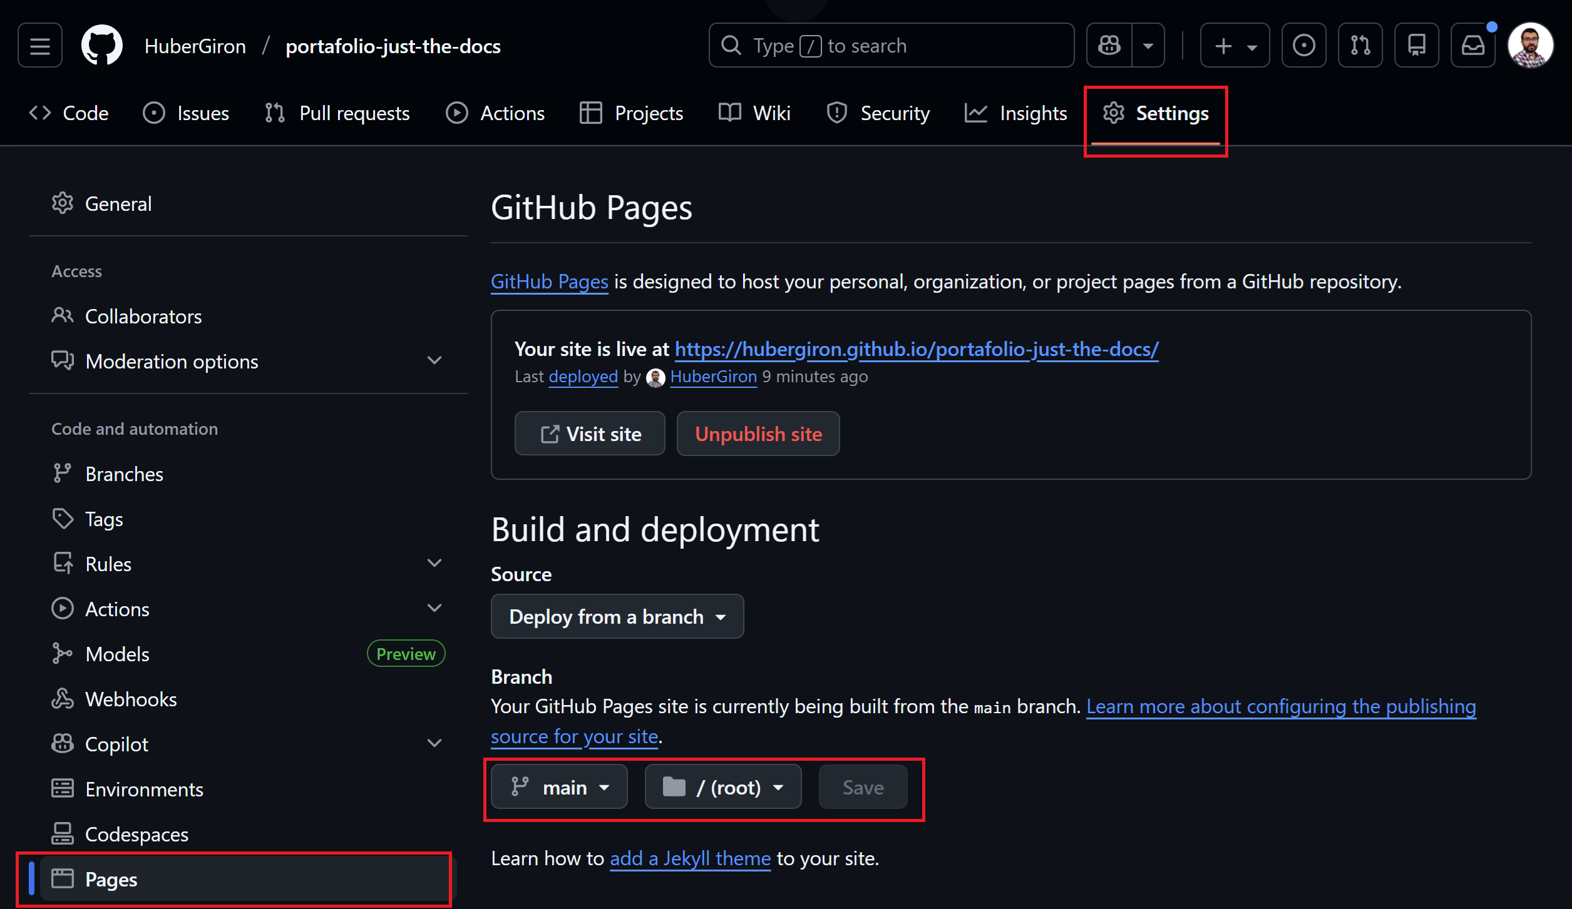Open the create new plus dropdown
This screenshot has height=909, width=1572.
pyautogui.click(x=1235, y=46)
